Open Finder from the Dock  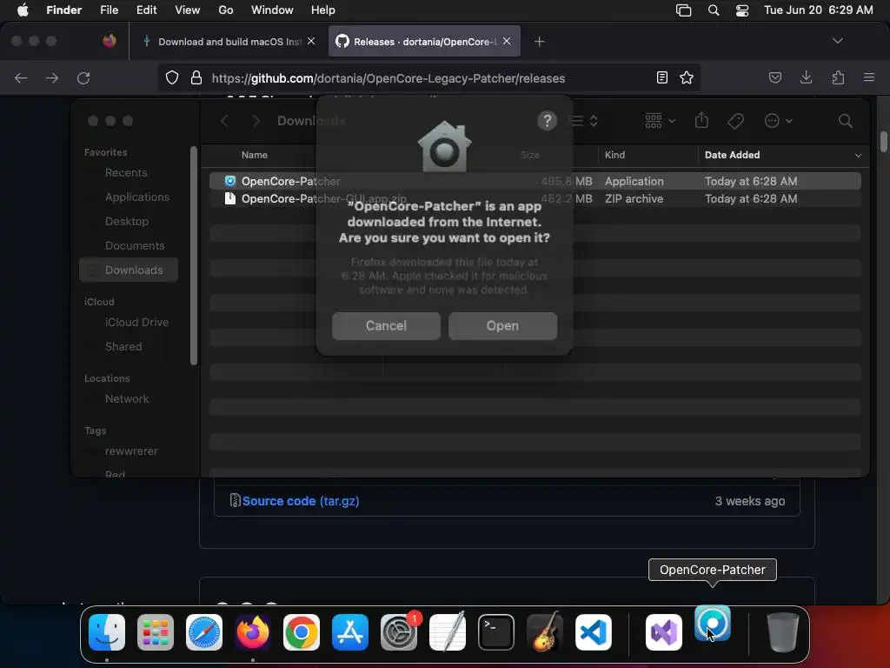[107, 632]
